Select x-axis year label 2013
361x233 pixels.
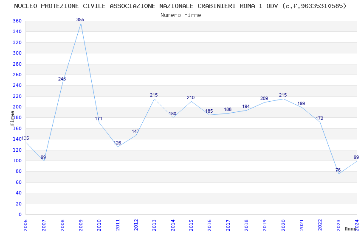[x=155, y=225]
